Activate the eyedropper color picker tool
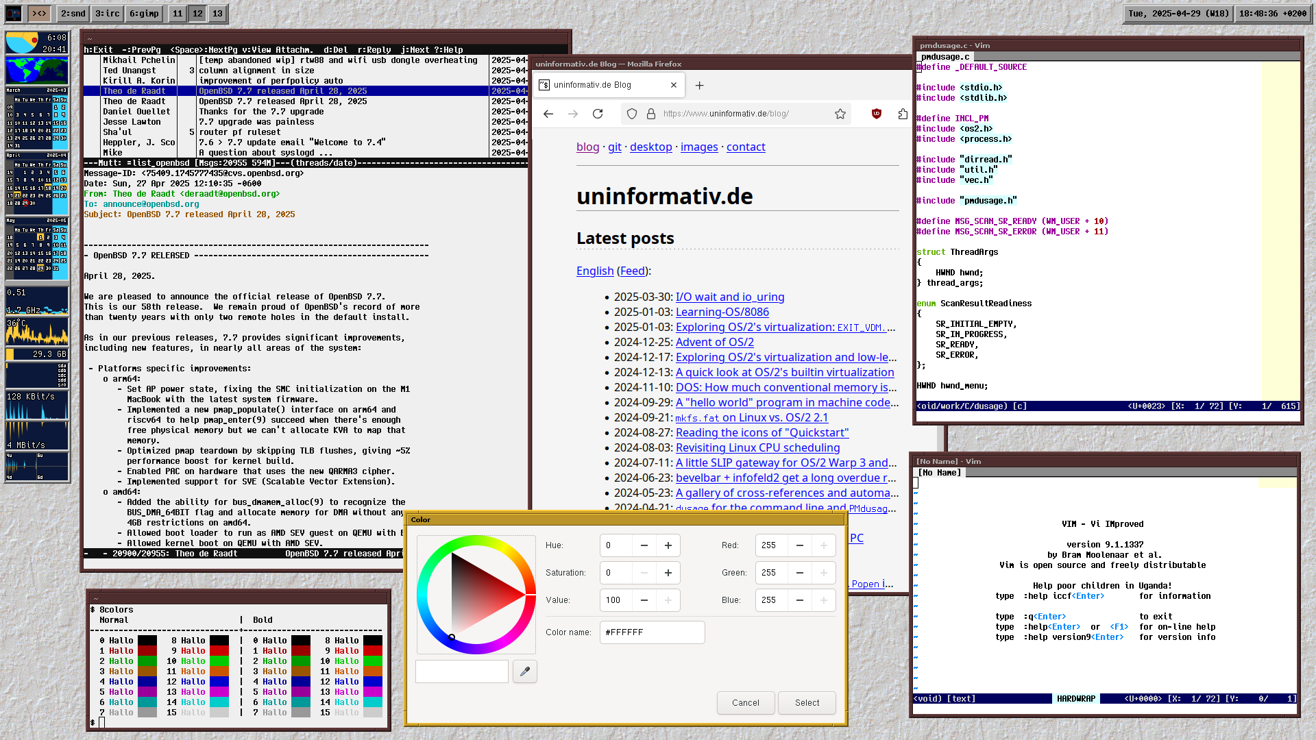 point(525,671)
